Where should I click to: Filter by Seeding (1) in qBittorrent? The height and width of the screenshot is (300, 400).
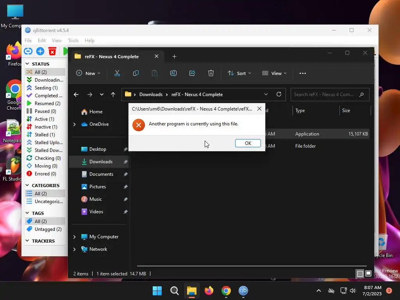tap(45, 88)
